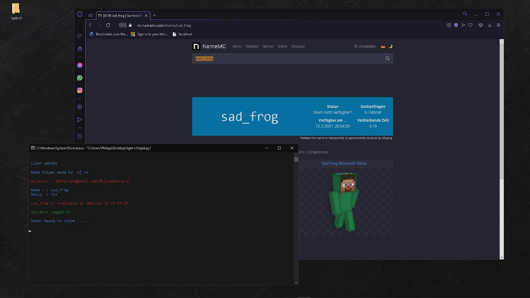Viewport: 530px width, 298px height.
Task: Close the cmd.exe light.py window
Action: pyautogui.click(x=292, y=148)
